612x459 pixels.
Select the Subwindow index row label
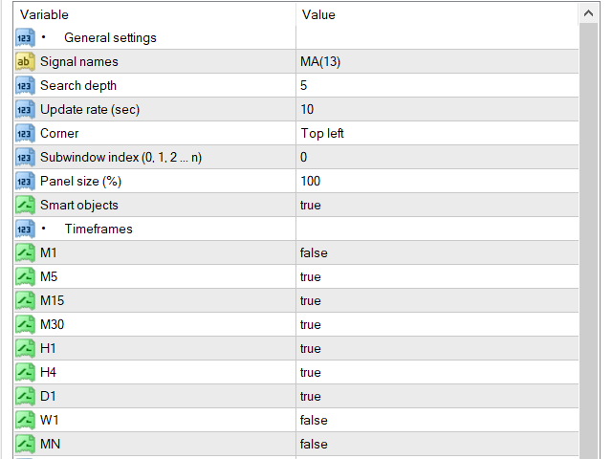(121, 157)
